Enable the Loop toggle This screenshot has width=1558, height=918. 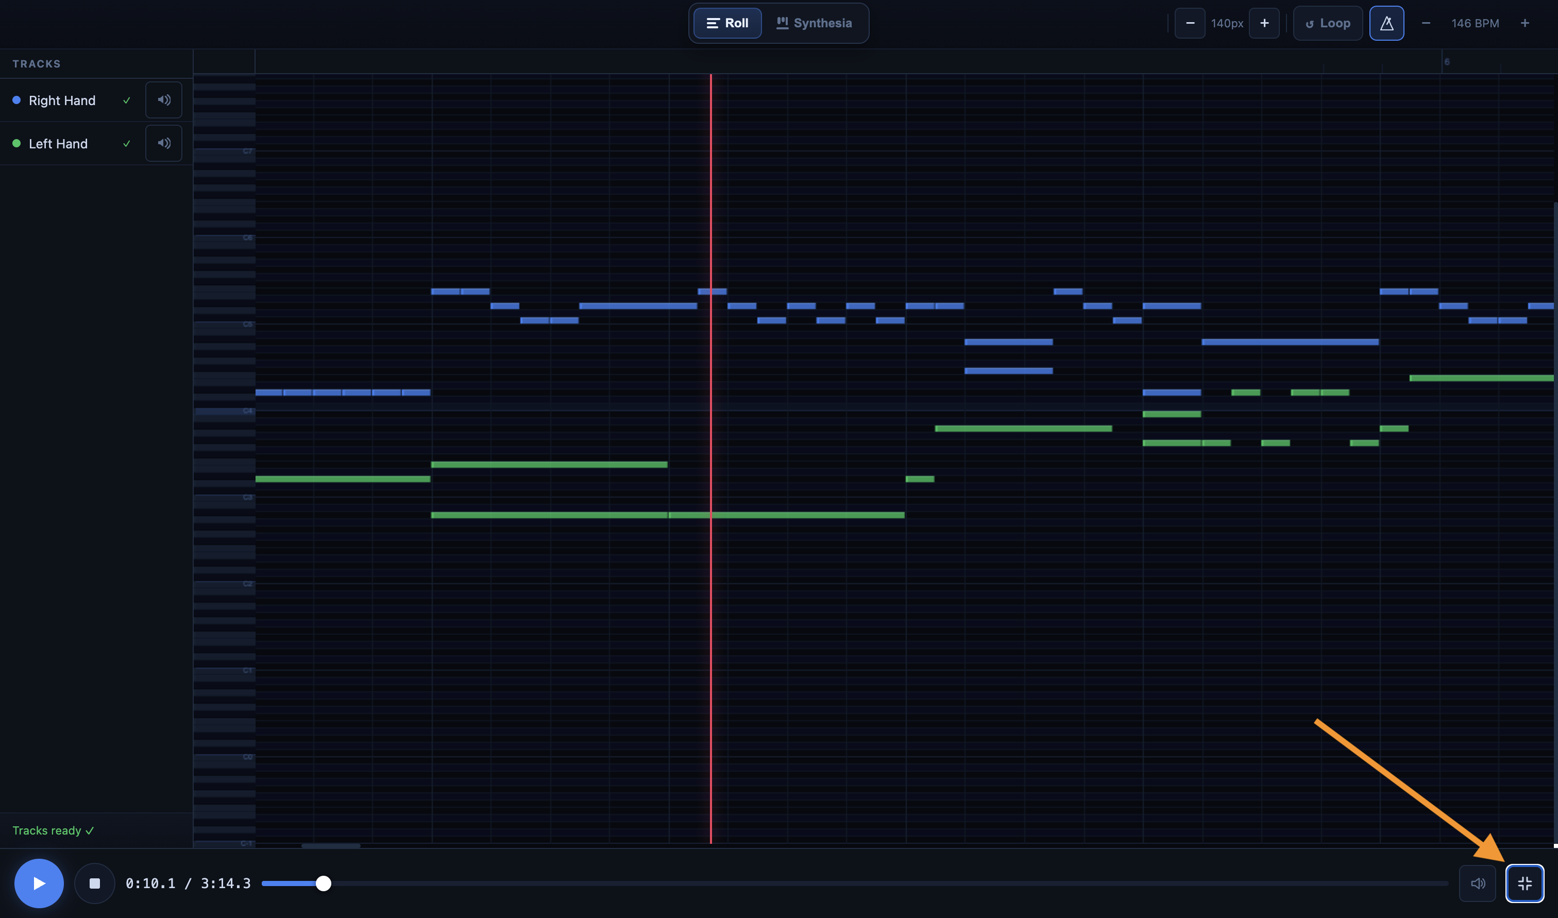point(1327,24)
